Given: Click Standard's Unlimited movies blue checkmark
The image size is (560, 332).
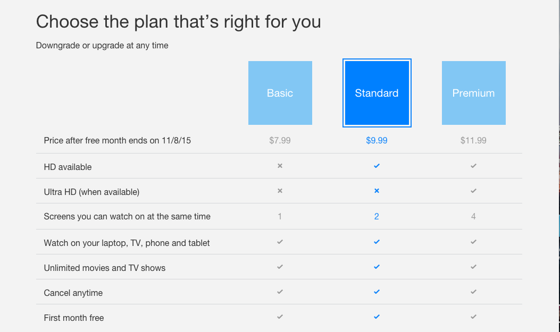Looking at the screenshot, I should pos(377,267).
